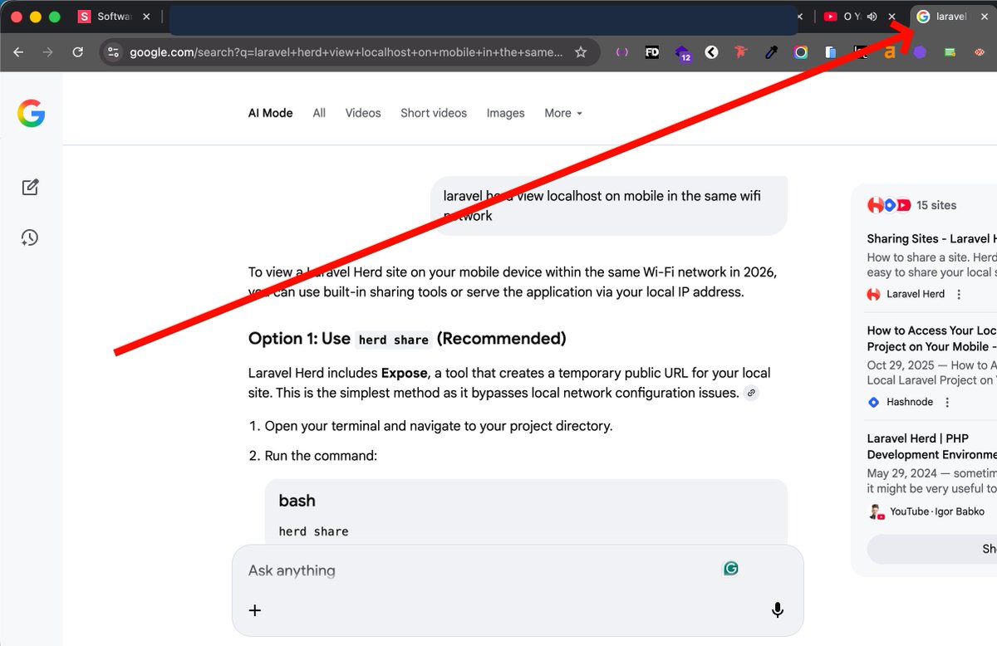Open 'How to Access Your Local' article
997x646 pixels.
pos(931,339)
